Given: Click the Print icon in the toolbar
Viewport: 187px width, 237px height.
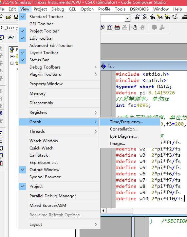Looking at the screenshot, I should pos(185,17).
